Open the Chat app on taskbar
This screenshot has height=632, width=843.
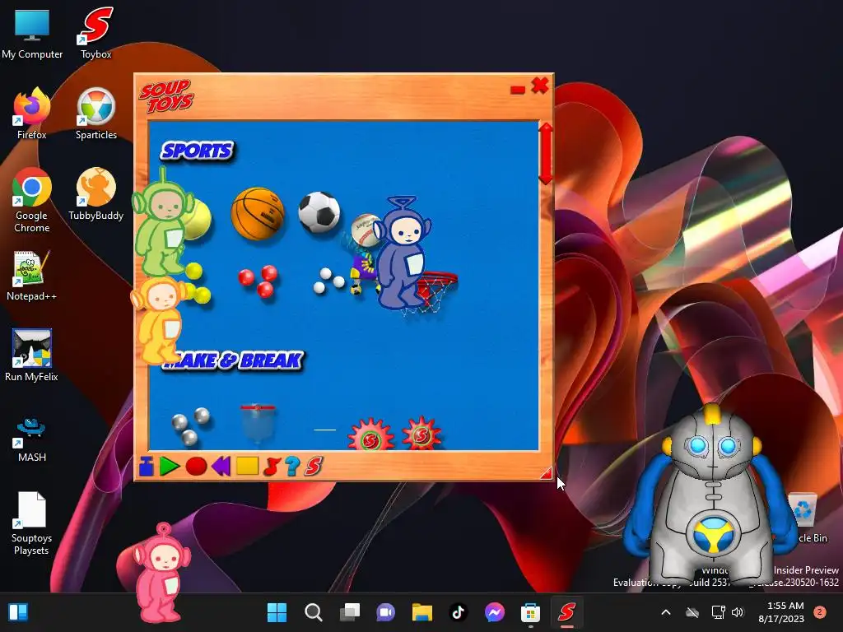click(385, 612)
